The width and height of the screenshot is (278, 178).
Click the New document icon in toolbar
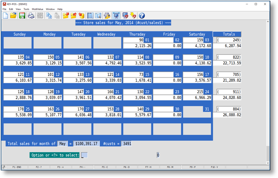[5, 16]
